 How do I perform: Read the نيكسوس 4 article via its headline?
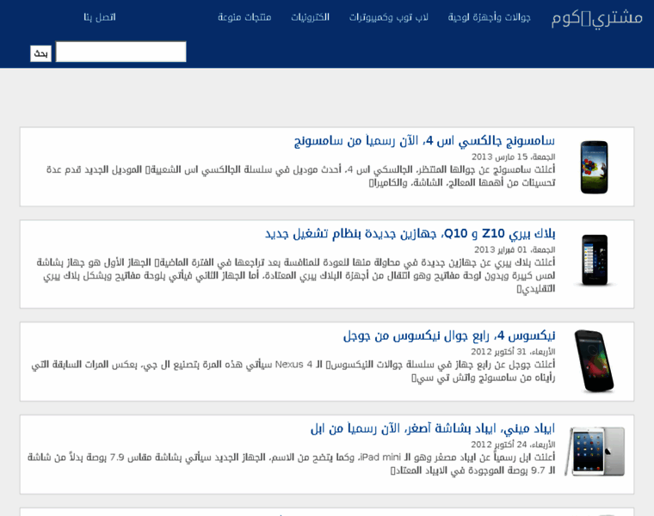click(449, 335)
